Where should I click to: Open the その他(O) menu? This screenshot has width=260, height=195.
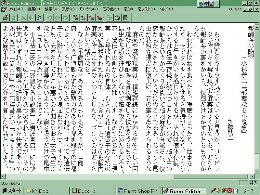tap(110, 9)
